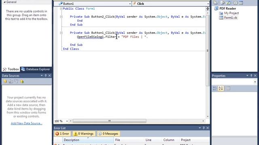Image resolution: width=259 pixels, height=145 pixels.
Task: Open Properties window position dropdown
Action: click(x=247, y=76)
